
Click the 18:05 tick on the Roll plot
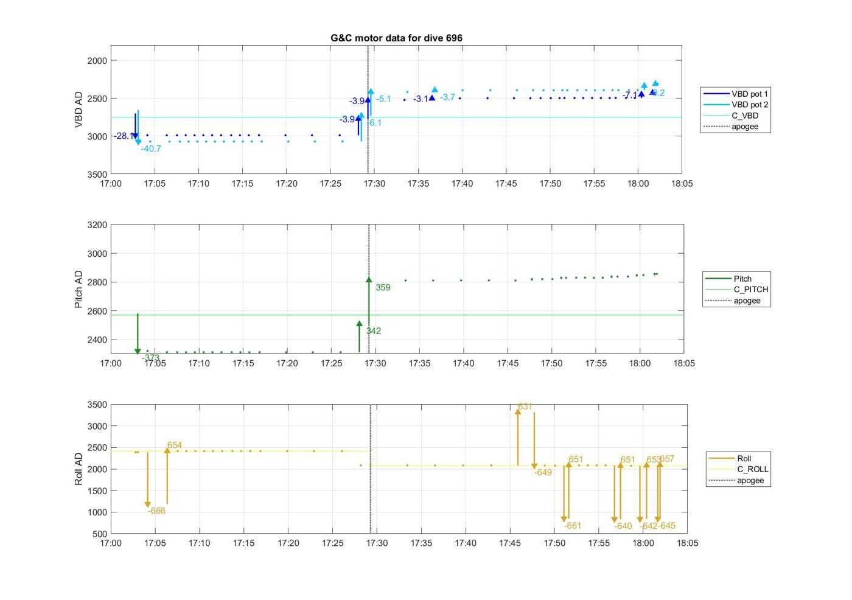687,543
